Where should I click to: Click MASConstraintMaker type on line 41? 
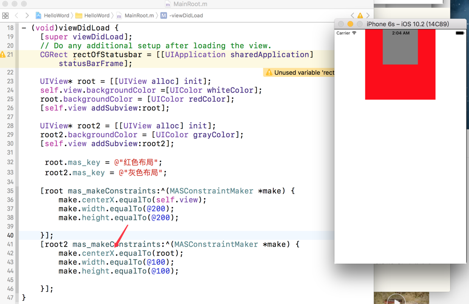216,244
